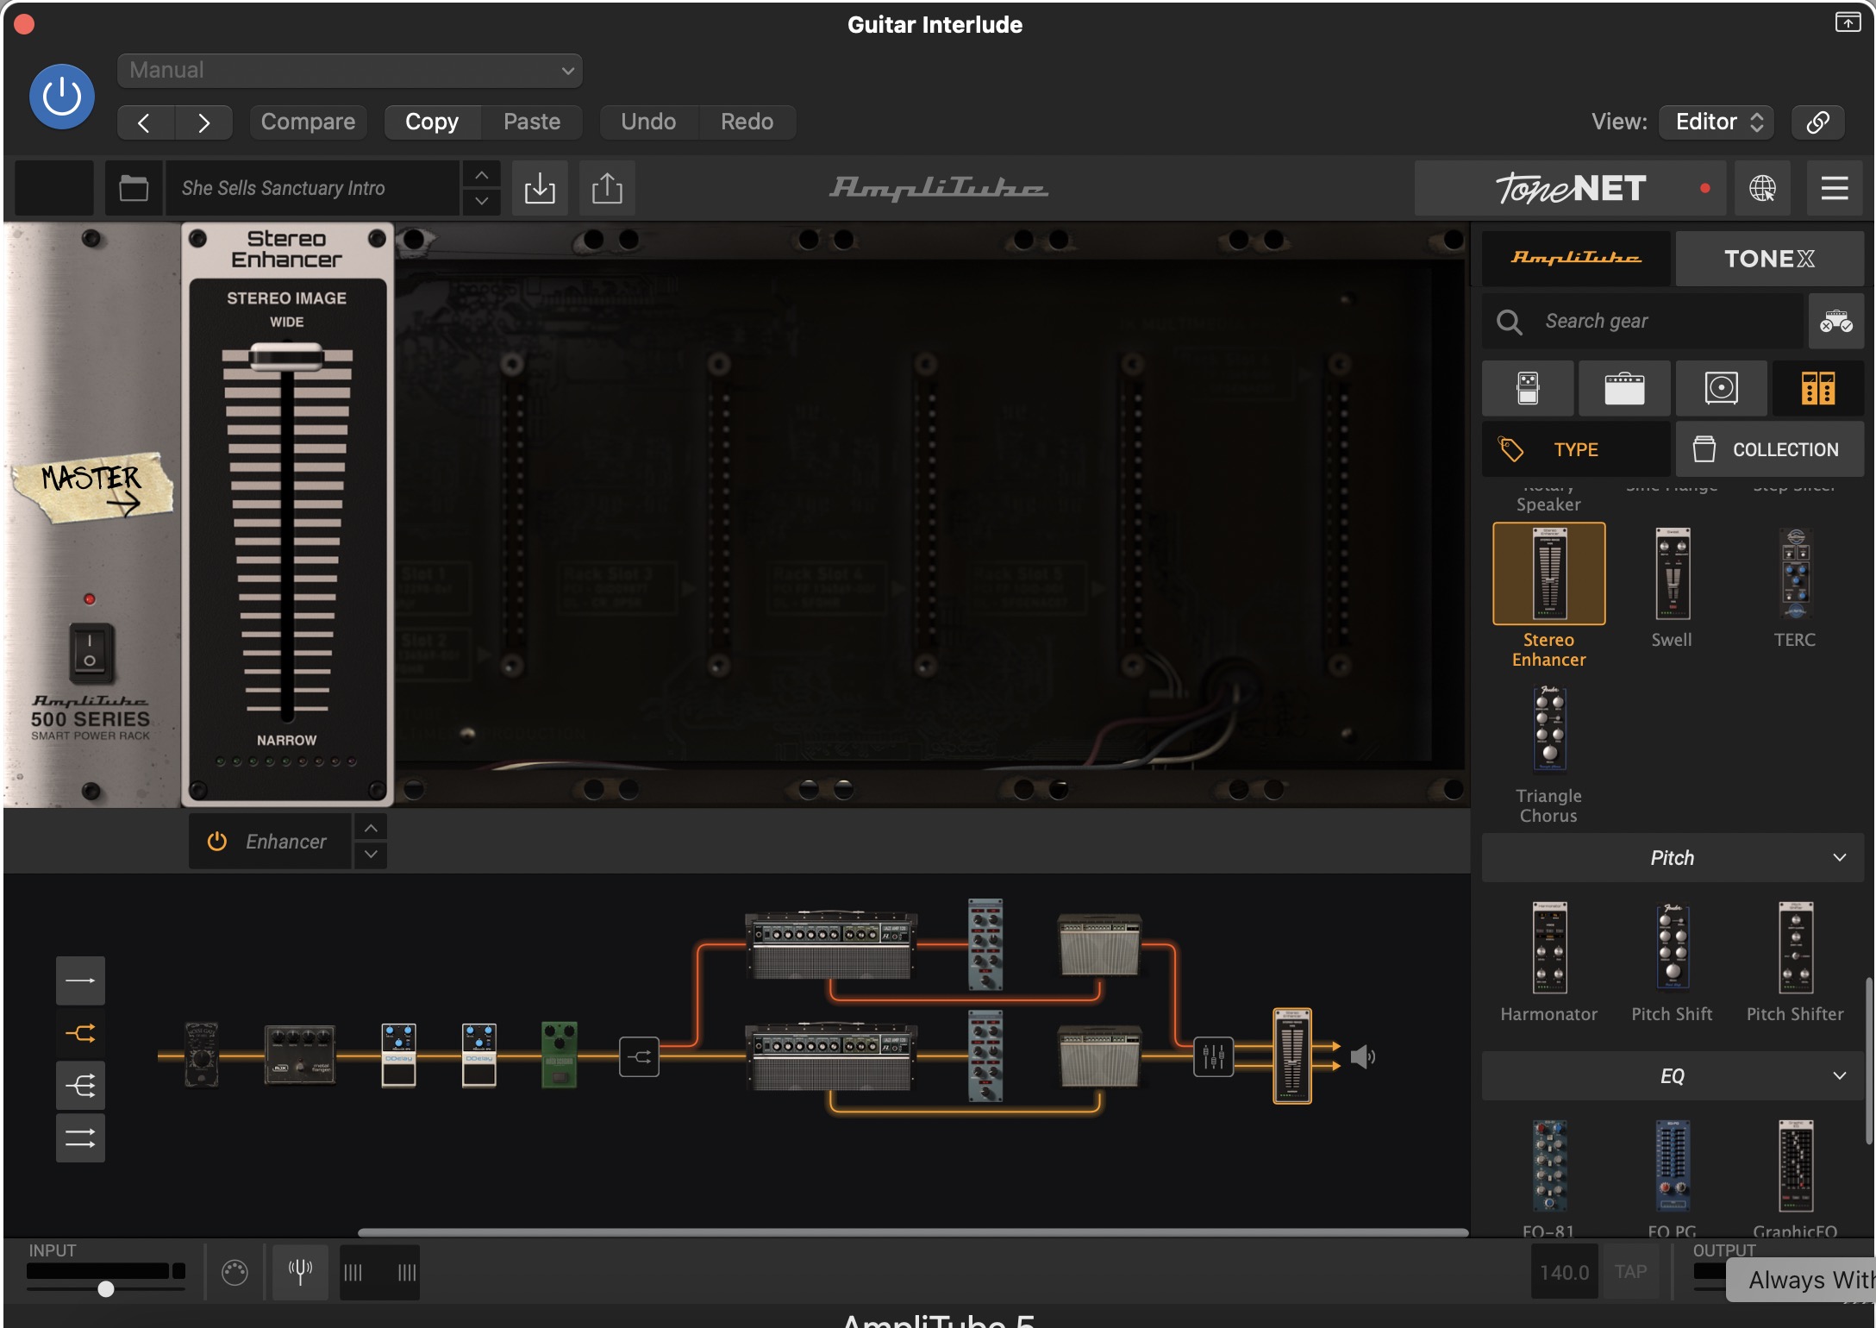Click the Enhancer slot up arrow

pyautogui.click(x=371, y=828)
